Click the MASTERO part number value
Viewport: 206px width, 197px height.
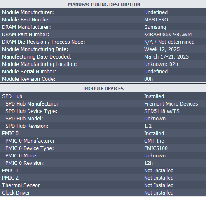(x=156, y=20)
